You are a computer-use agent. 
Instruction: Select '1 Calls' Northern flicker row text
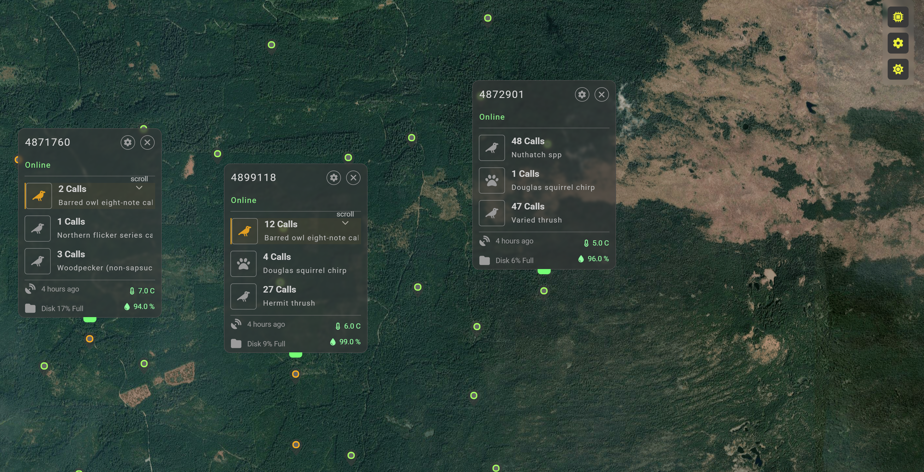coord(71,221)
